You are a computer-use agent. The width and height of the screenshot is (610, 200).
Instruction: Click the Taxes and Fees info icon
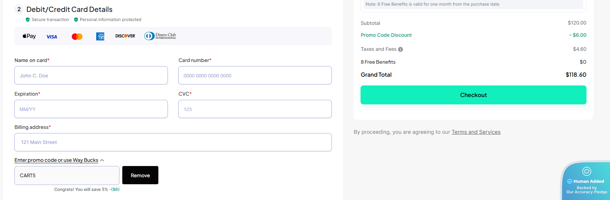[x=400, y=49]
